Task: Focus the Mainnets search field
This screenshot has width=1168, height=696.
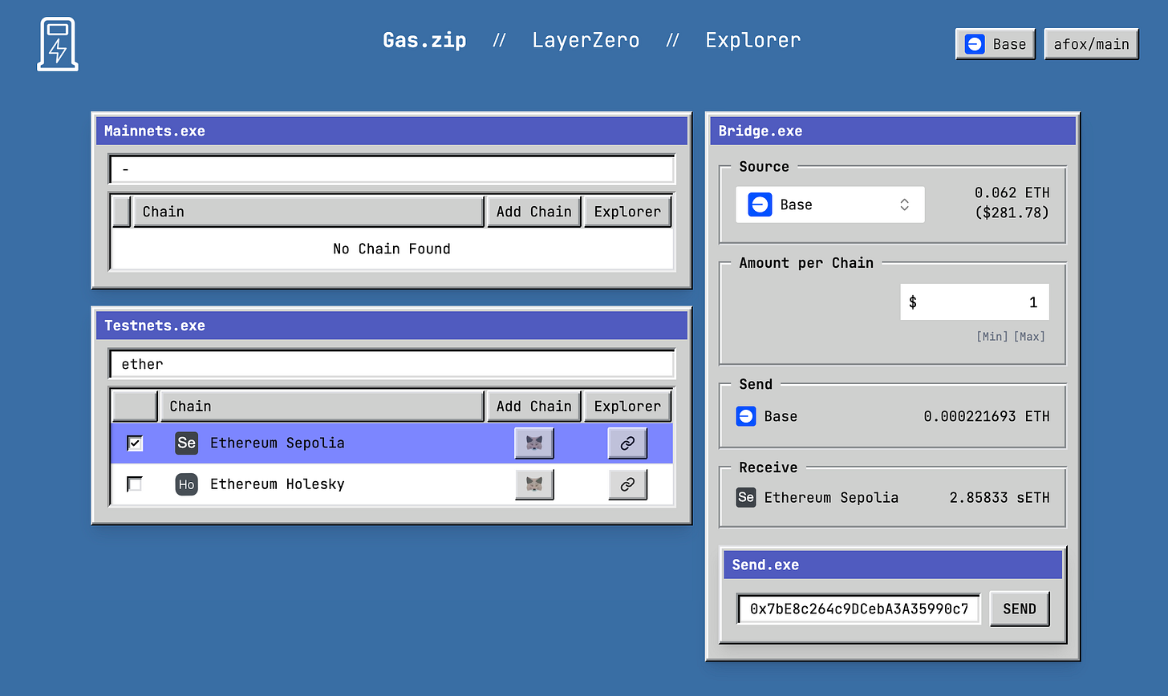Action: pyautogui.click(x=392, y=169)
